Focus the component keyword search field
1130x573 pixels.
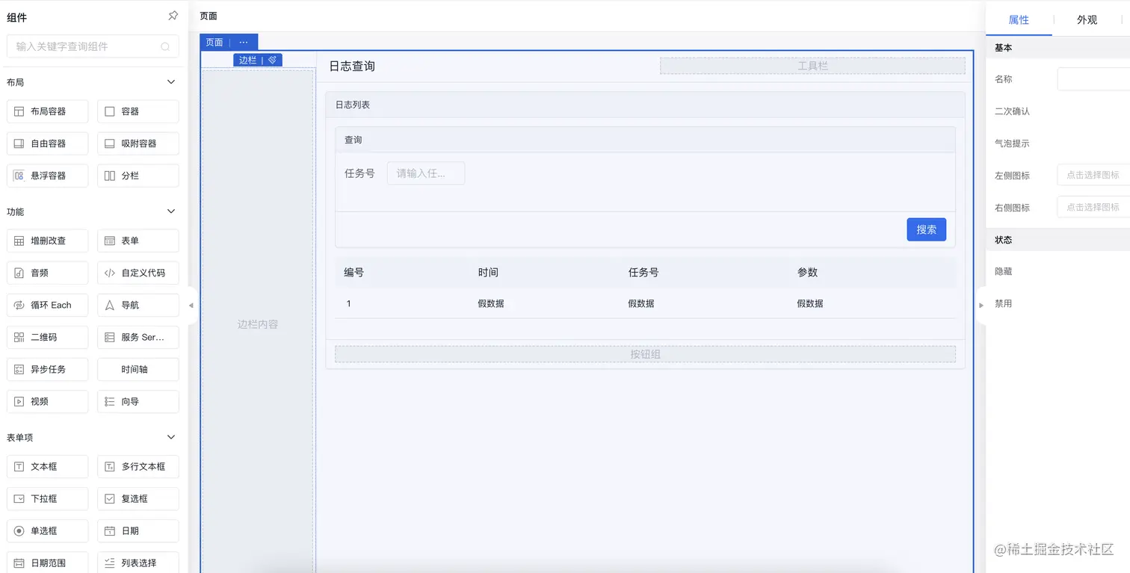(93, 46)
